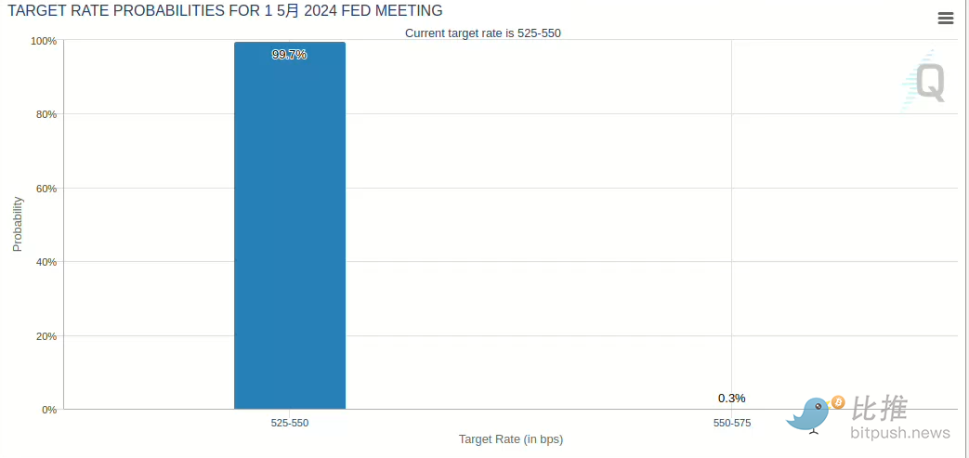Click the chart title about FED meeting
Image resolution: width=969 pixels, height=458 pixels.
coord(225,11)
